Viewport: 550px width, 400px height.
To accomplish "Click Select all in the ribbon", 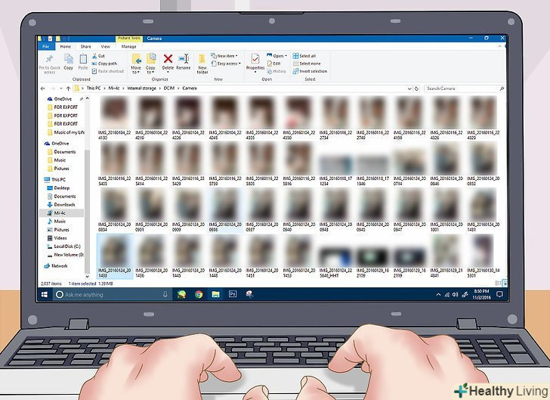I will tap(304, 56).
